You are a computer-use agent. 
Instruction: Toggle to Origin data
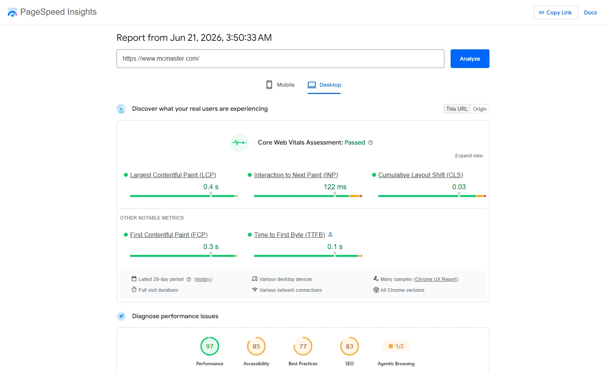coord(480,109)
